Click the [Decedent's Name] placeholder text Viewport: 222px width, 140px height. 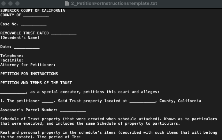click(x=20, y=38)
